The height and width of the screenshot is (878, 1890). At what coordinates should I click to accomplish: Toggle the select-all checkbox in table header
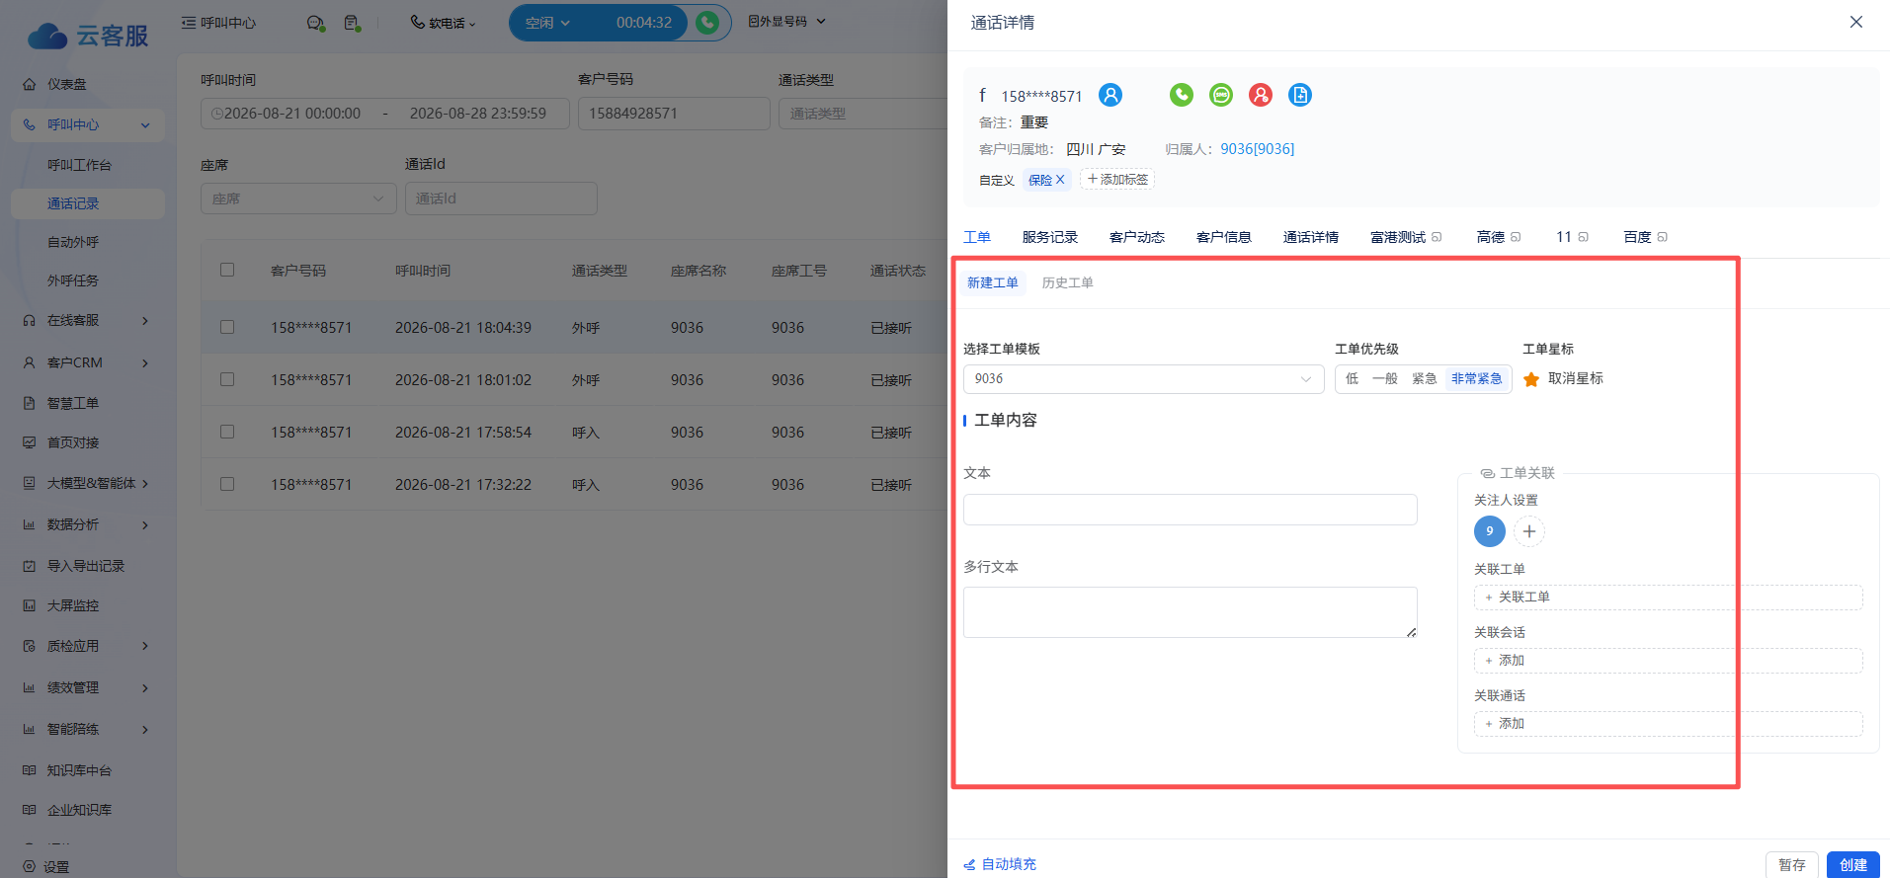pyautogui.click(x=227, y=270)
